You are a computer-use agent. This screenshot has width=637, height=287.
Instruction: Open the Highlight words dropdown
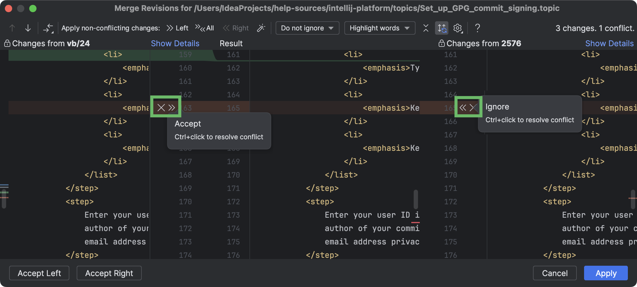[x=379, y=28]
